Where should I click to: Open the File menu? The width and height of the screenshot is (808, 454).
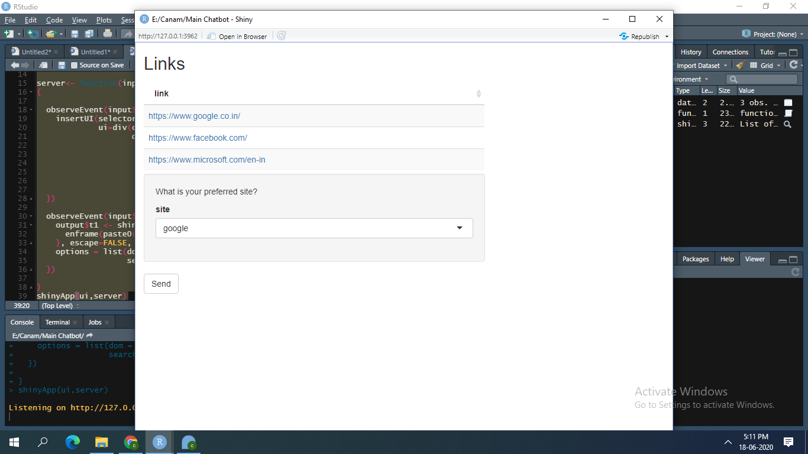[10, 20]
